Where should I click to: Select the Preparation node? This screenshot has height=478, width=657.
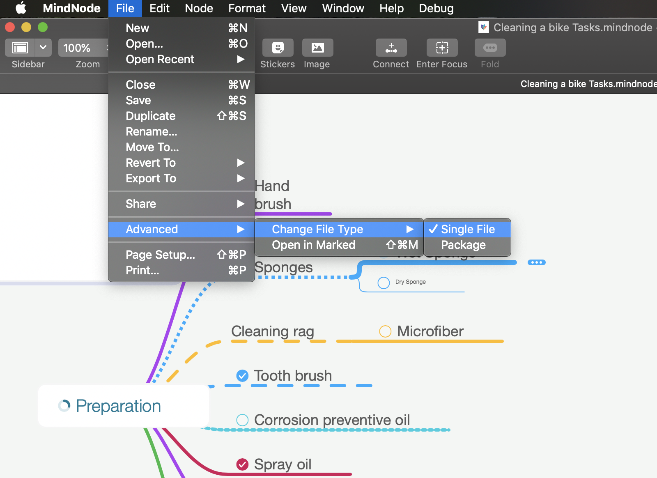[123, 406]
